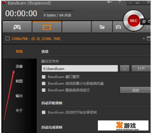Click the dotted rectangle area selection icon
The width and height of the screenshot is (151, 133).
click(7, 38)
